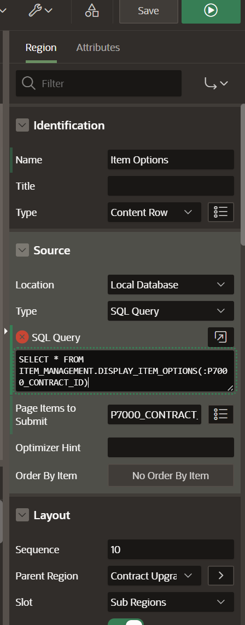The height and width of the screenshot is (625, 245).
Task: Open the Type region list picker icon
Action: 221,213
